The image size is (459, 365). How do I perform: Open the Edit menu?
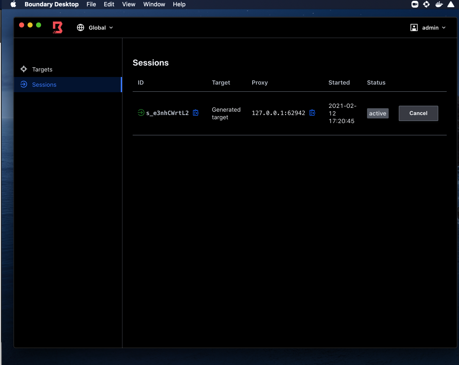coord(109,4)
